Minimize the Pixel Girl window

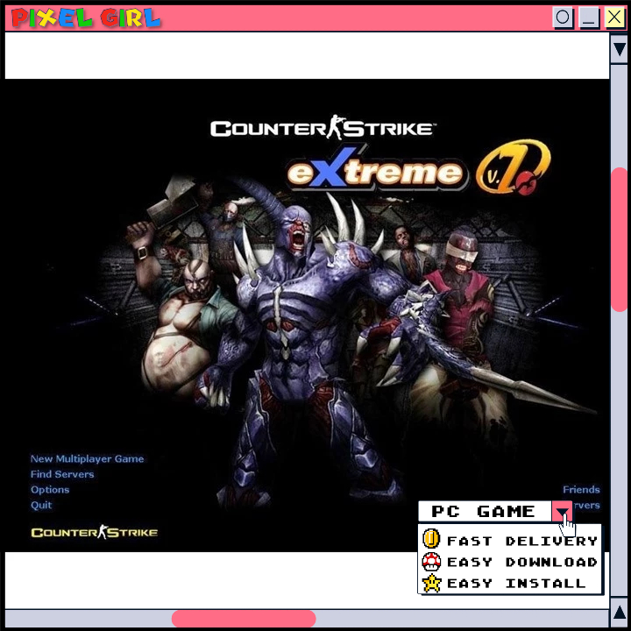tap(589, 18)
